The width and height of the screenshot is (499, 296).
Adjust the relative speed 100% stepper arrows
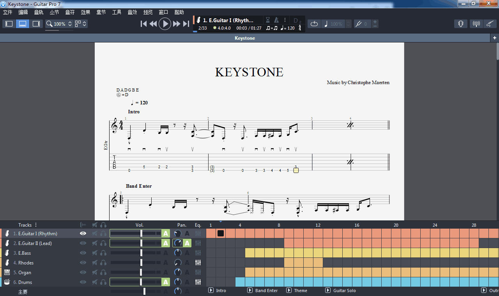349,24
